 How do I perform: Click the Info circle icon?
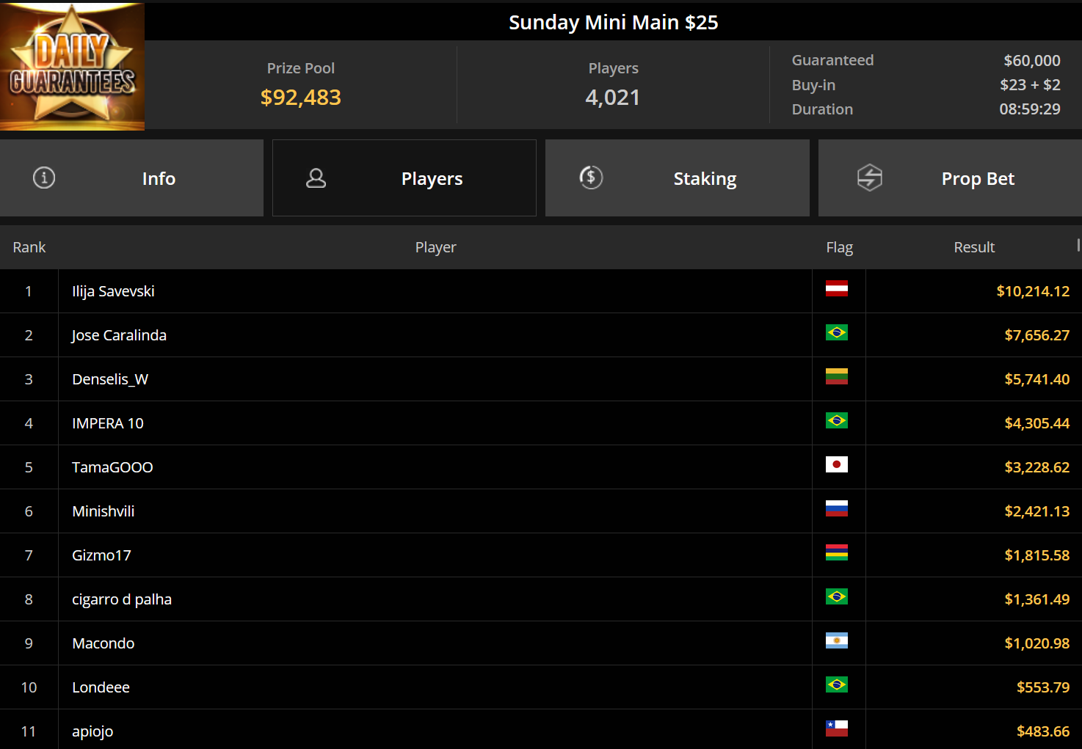[44, 178]
